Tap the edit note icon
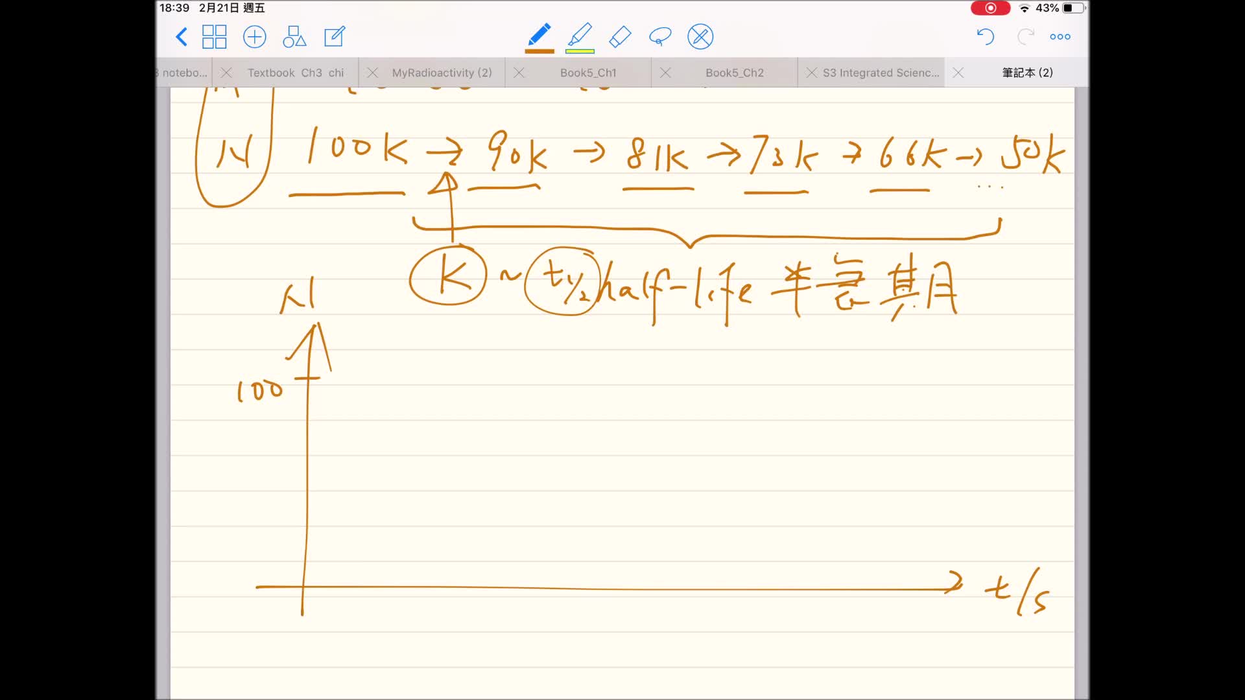 pyautogui.click(x=335, y=37)
